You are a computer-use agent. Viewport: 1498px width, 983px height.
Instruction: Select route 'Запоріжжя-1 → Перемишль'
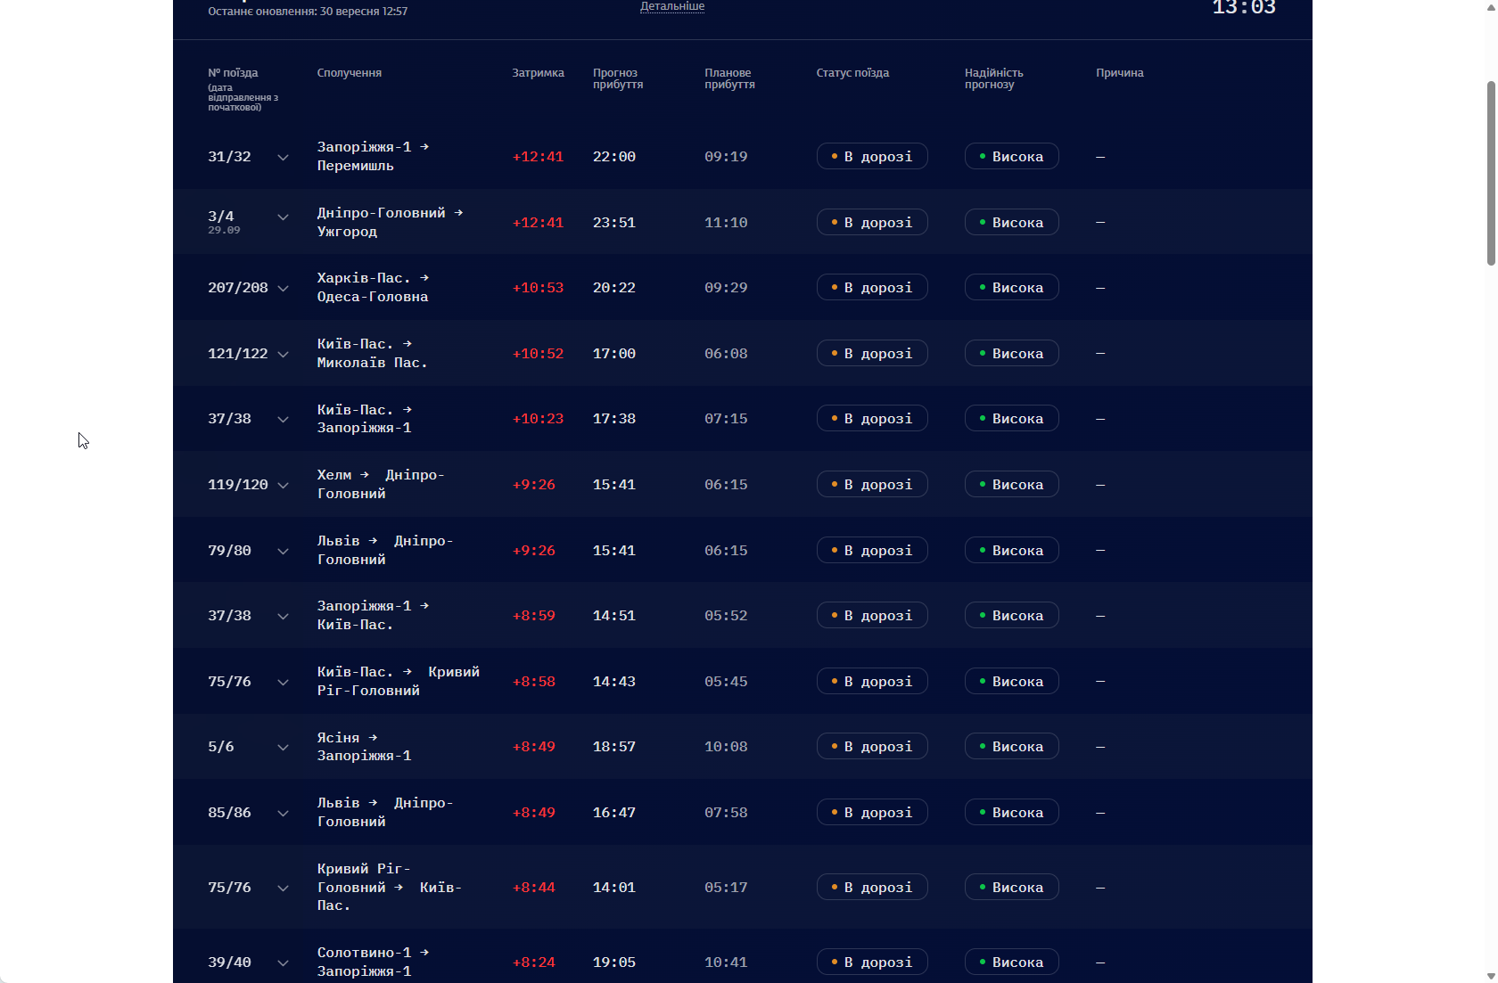point(374,156)
